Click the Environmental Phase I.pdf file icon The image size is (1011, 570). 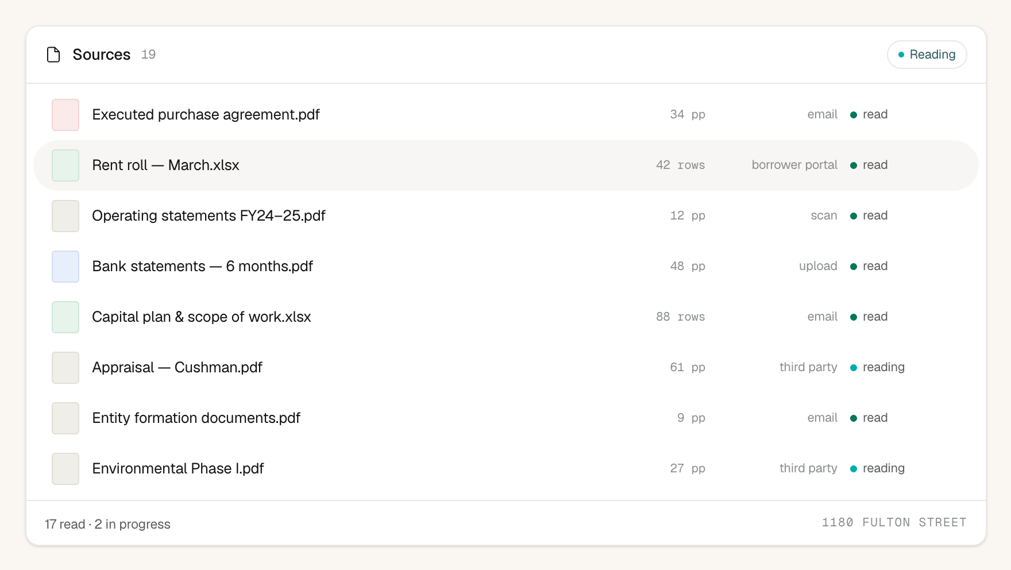pyautogui.click(x=65, y=469)
